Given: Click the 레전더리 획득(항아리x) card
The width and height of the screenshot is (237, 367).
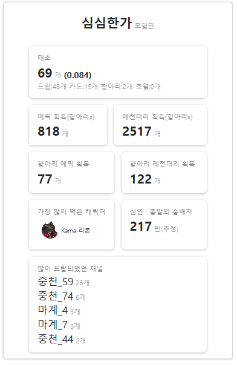Looking at the screenshot, I should 160,125.
